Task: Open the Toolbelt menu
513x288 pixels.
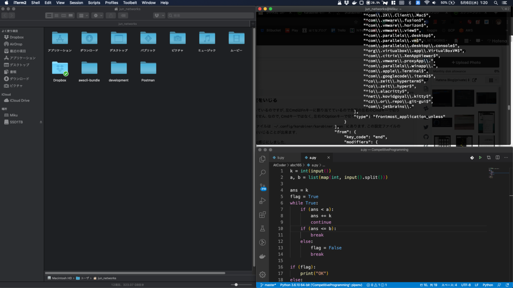Action: click(130, 3)
